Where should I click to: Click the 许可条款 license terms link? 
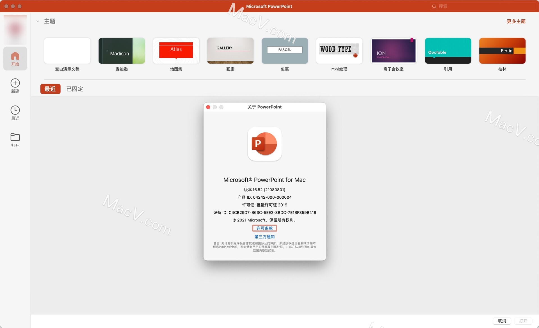[x=264, y=228]
